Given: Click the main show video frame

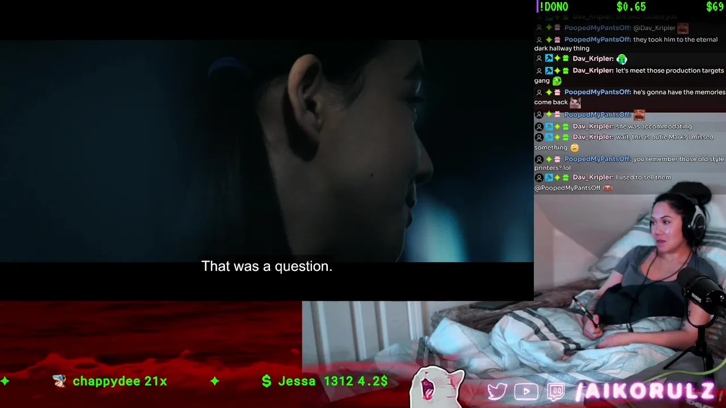Looking at the screenshot, I should pyautogui.click(x=267, y=151).
